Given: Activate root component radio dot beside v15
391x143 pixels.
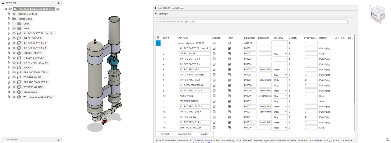Looking at the screenshot, I should (57, 9).
